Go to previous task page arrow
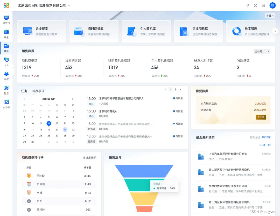Viewport: 280px width, 216px height. [x=165, y=89]
